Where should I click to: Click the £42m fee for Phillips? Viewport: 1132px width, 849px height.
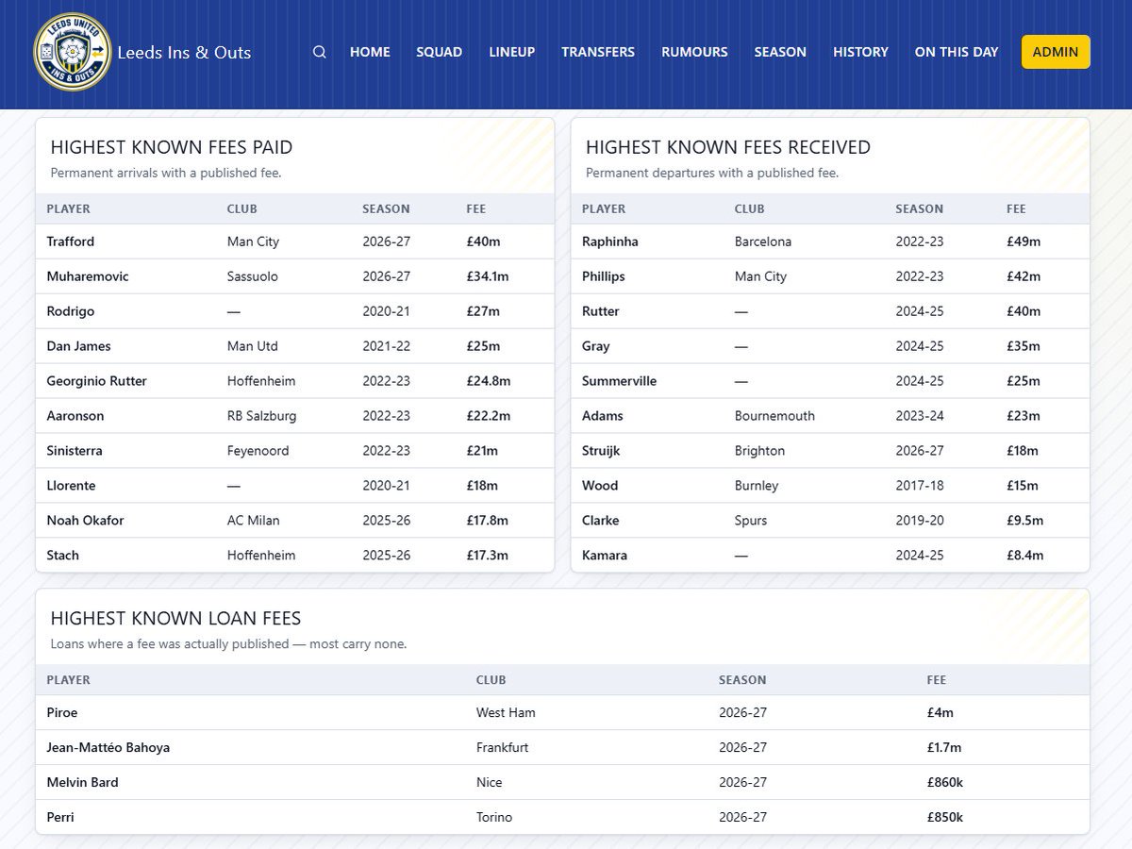coord(1024,276)
